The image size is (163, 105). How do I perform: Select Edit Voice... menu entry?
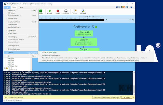tap(21, 13)
